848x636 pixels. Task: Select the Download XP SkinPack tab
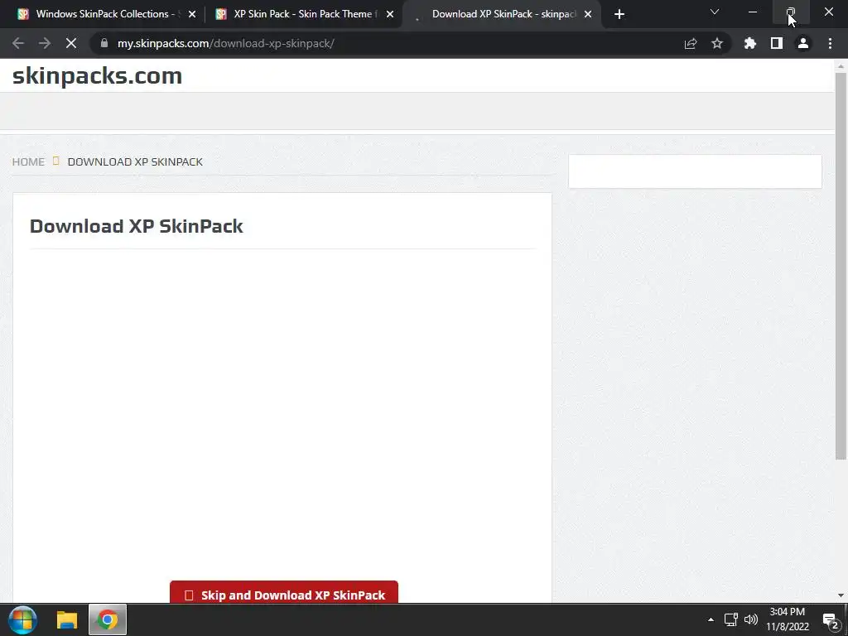(x=503, y=14)
